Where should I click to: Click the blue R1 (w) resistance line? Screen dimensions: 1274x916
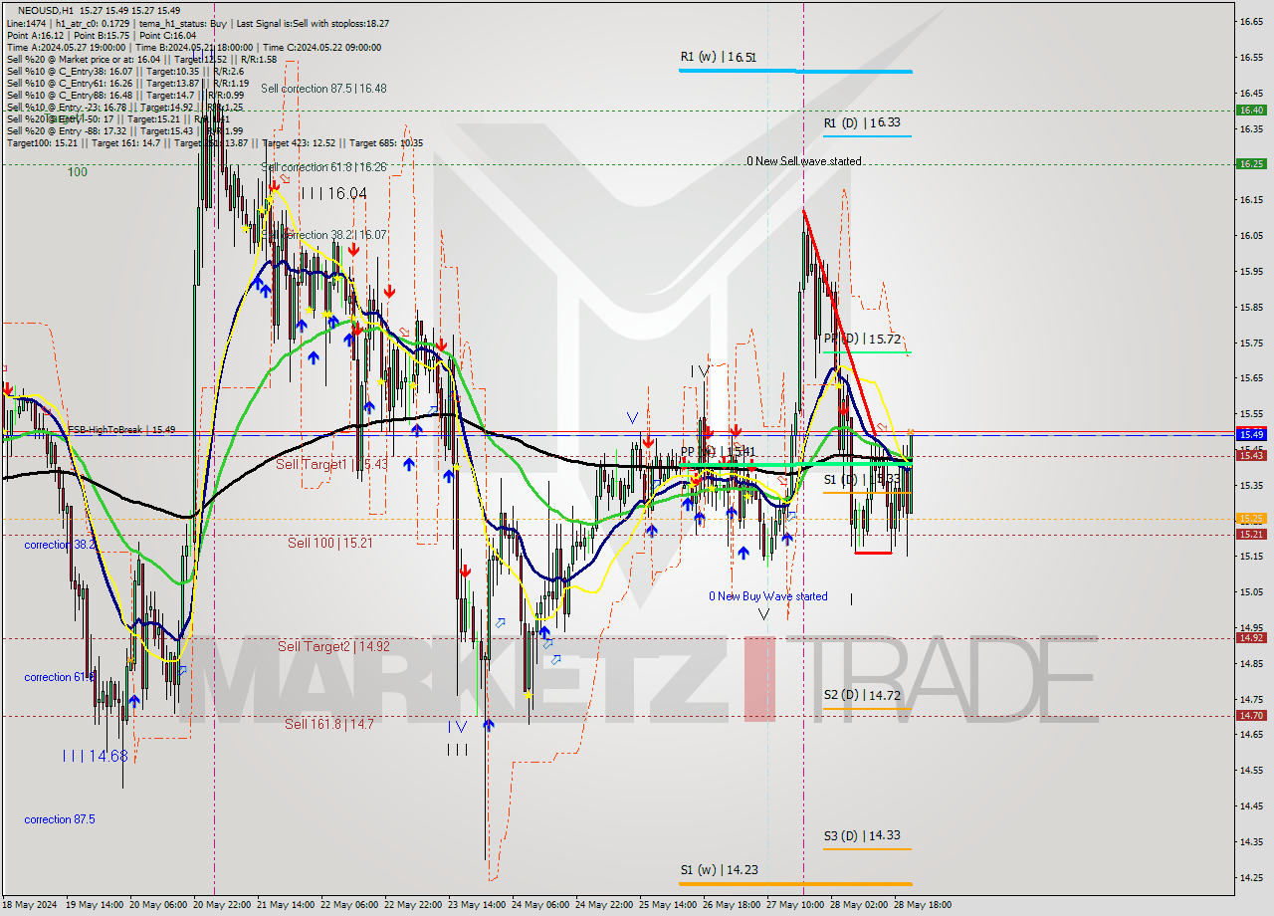tap(796, 71)
